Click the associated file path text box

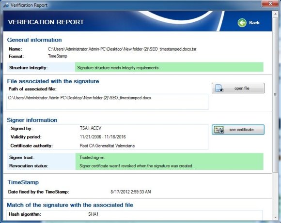pyautogui.click(x=108, y=102)
